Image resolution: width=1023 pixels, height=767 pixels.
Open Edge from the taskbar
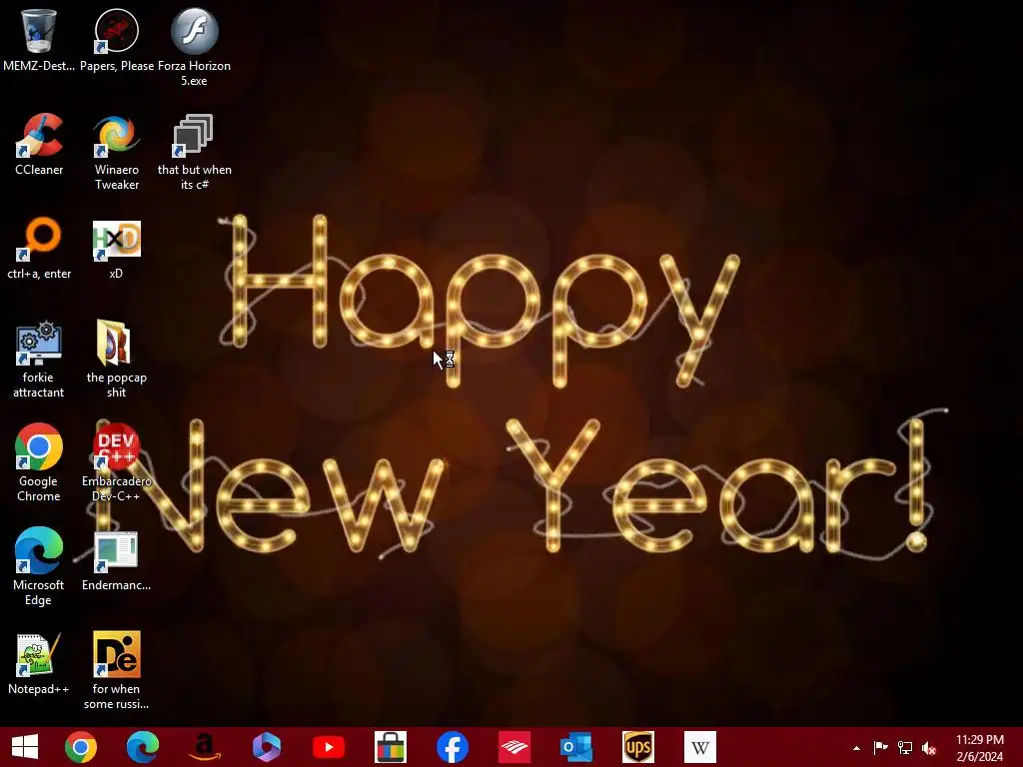(143, 747)
